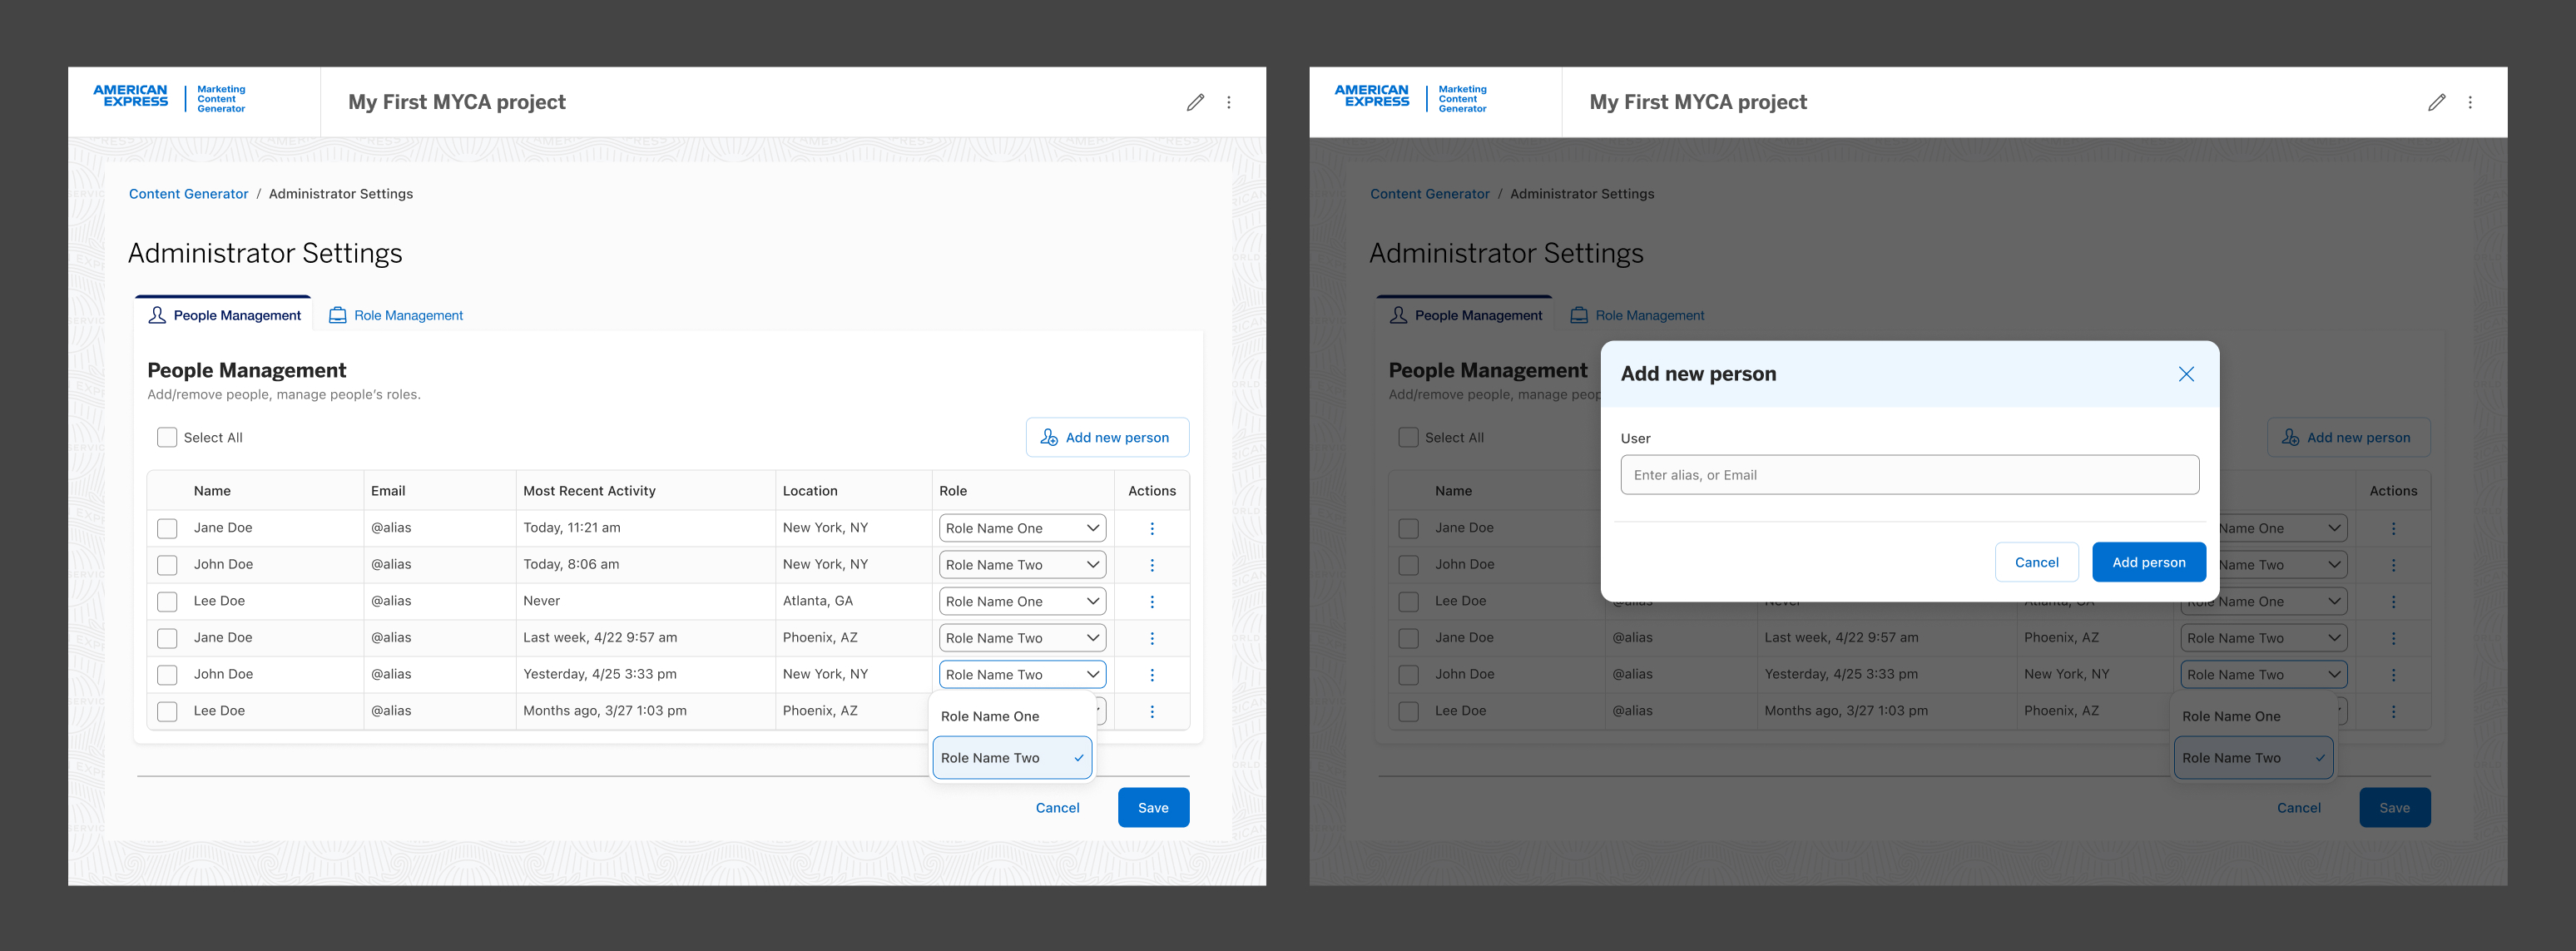Click the add-person icon on Add new person button
This screenshot has width=2576, height=951.
click(1049, 437)
